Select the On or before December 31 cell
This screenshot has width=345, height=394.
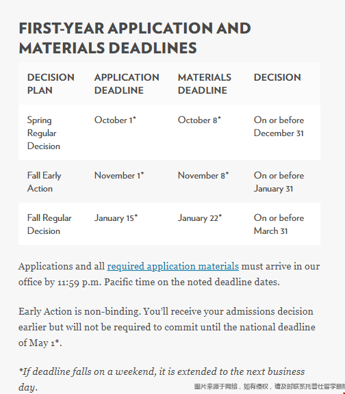(279, 127)
